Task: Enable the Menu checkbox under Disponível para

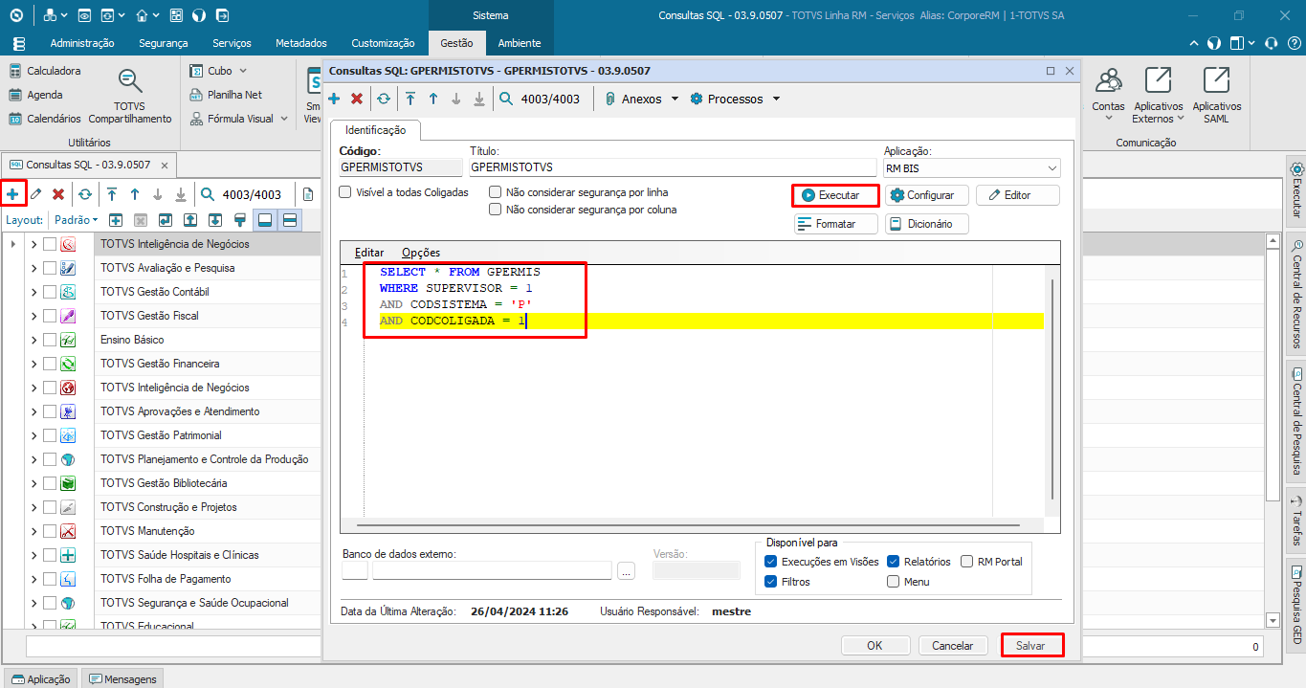Action: [894, 582]
